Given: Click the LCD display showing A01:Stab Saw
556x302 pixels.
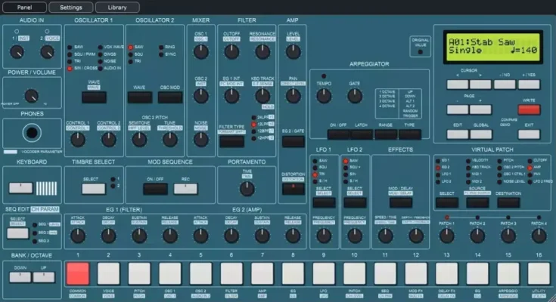Looking at the screenshot, I should (493, 46).
